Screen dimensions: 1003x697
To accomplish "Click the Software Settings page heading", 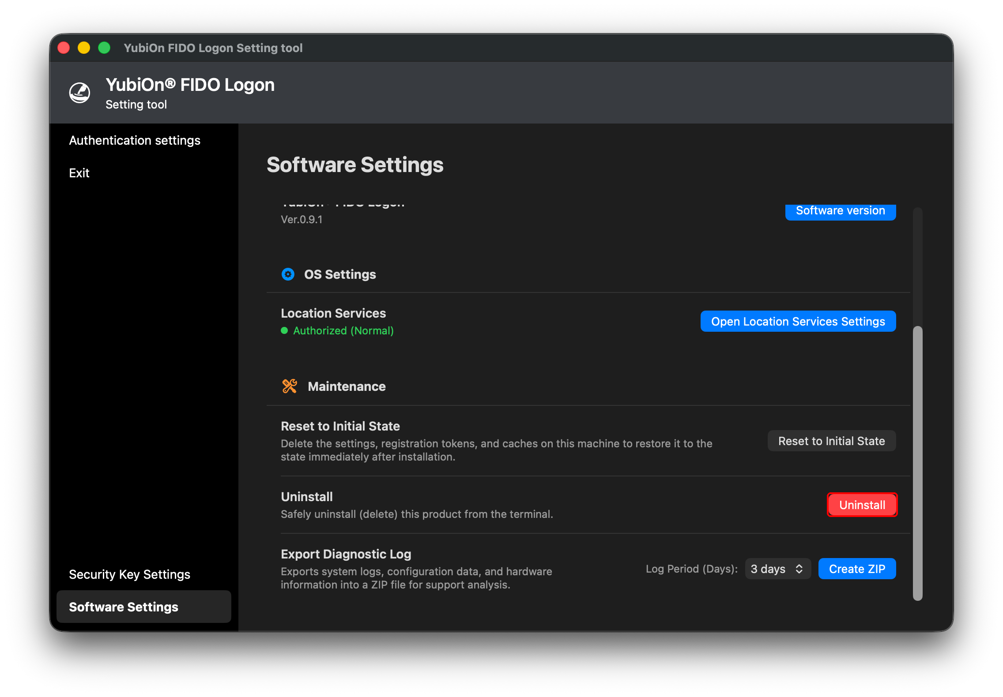I will tap(355, 165).
